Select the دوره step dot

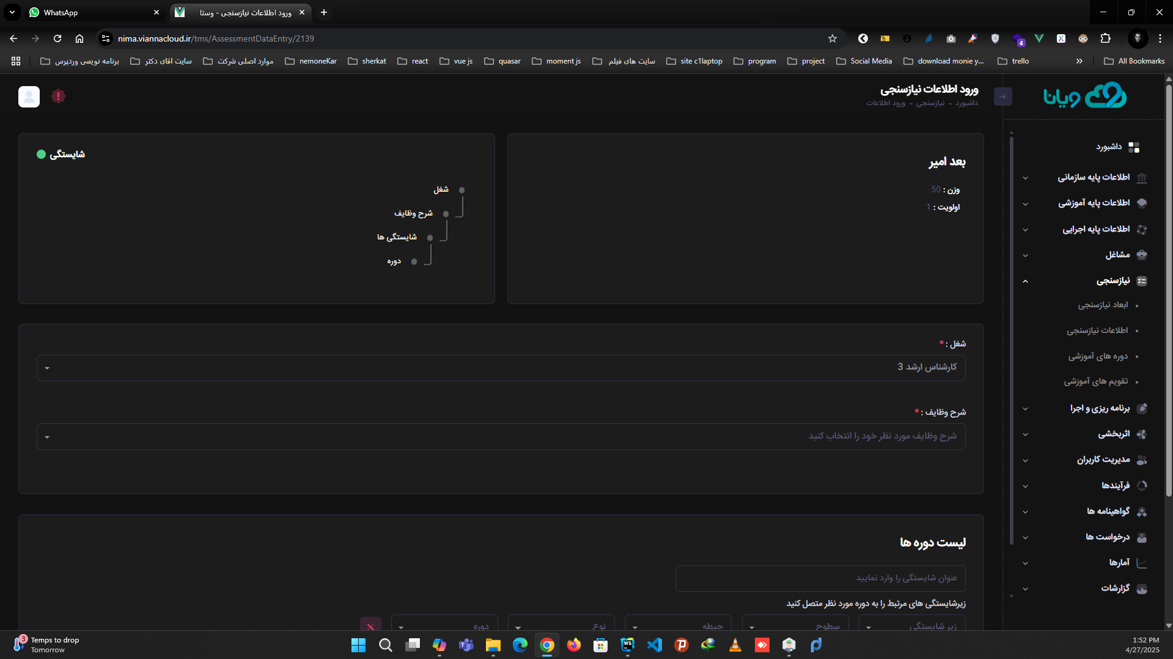(414, 261)
